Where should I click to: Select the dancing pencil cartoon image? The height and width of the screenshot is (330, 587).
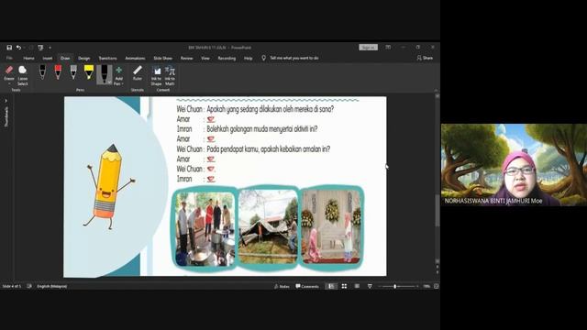point(108,186)
